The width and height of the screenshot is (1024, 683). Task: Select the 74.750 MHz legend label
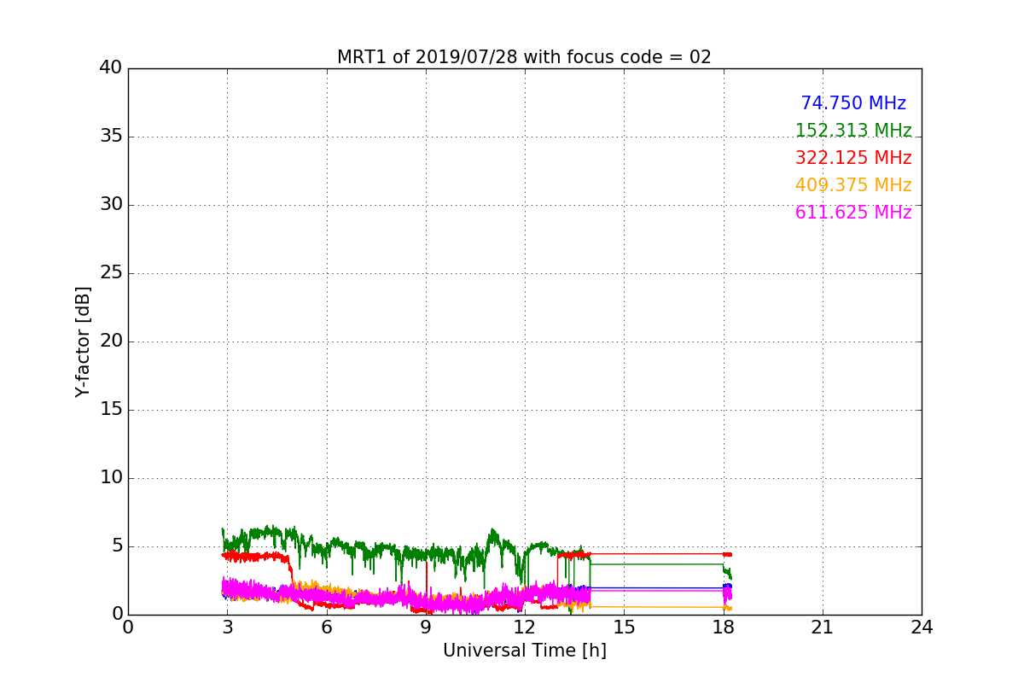tap(853, 103)
